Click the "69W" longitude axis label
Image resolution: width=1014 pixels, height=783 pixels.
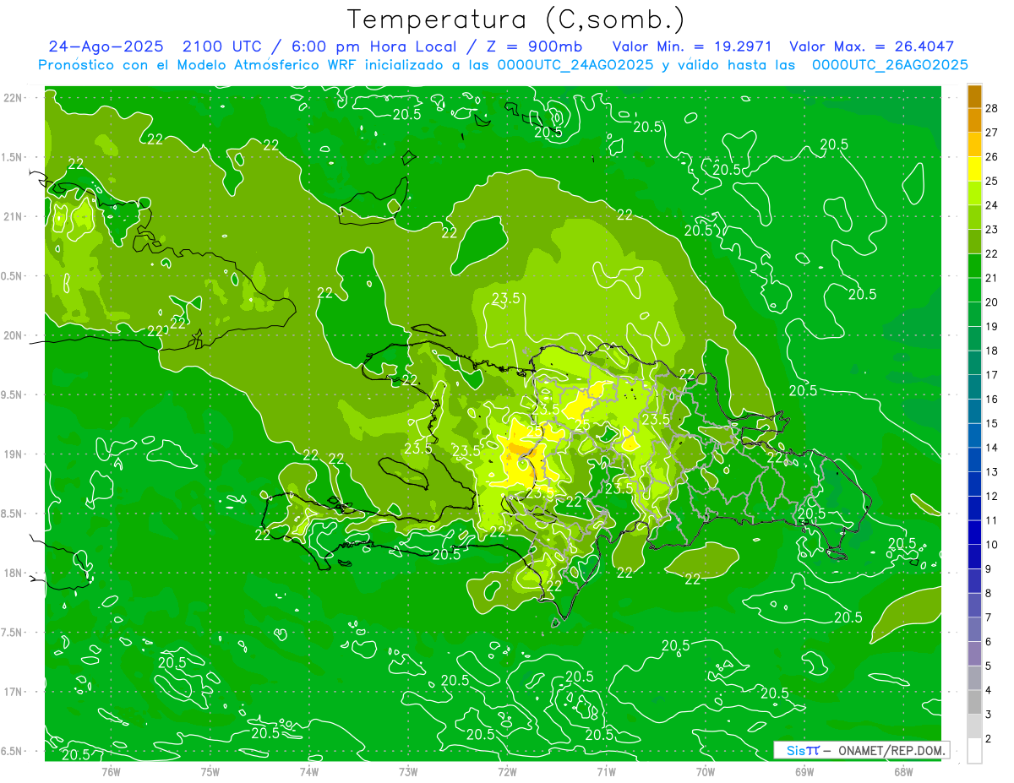(x=804, y=771)
